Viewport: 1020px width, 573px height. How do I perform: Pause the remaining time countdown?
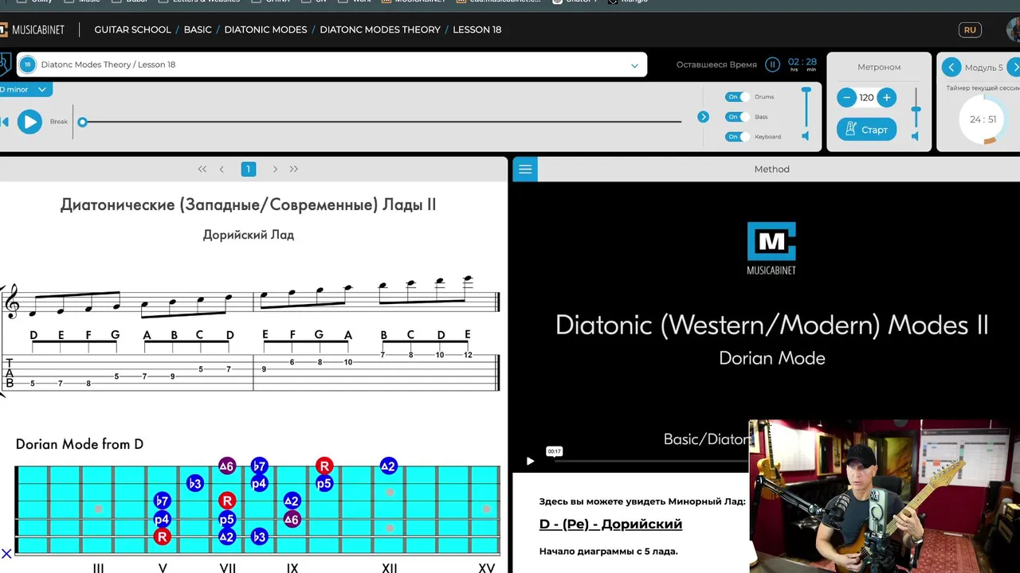click(772, 64)
